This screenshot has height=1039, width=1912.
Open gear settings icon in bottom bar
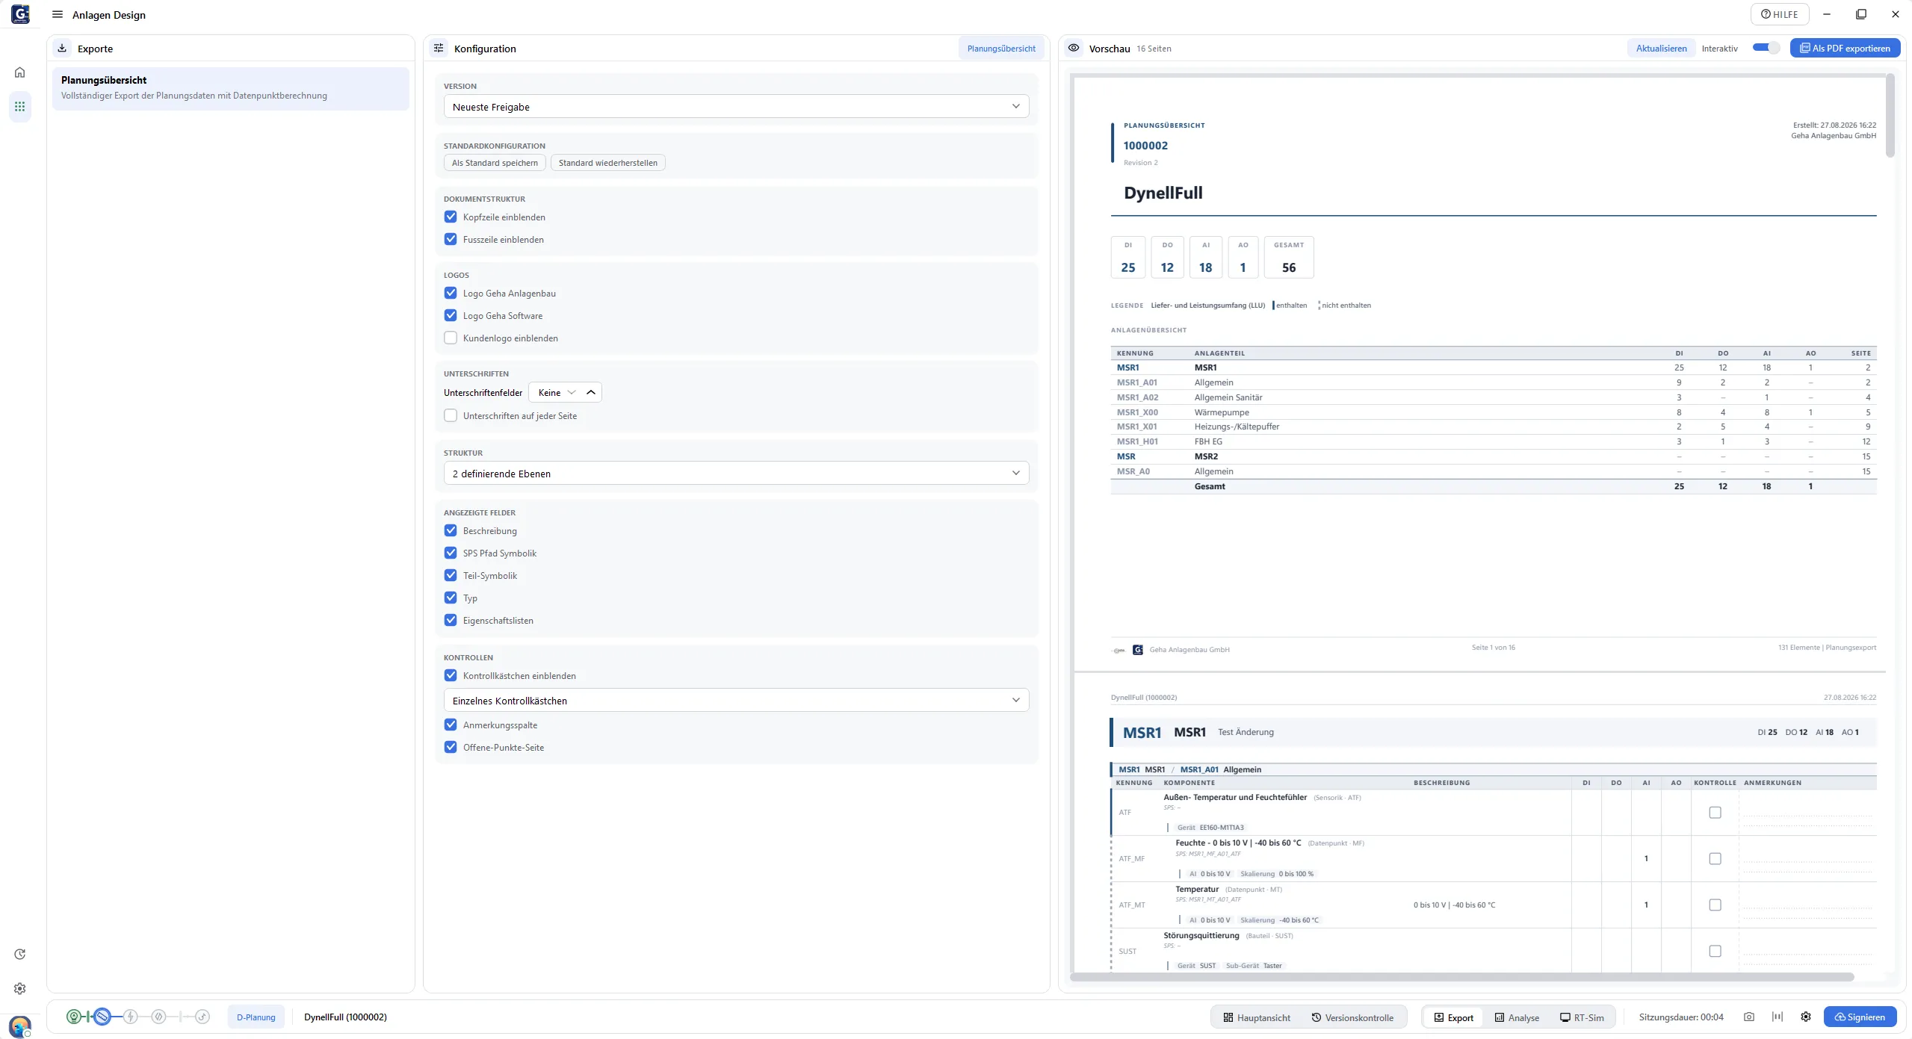[1806, 1017]
